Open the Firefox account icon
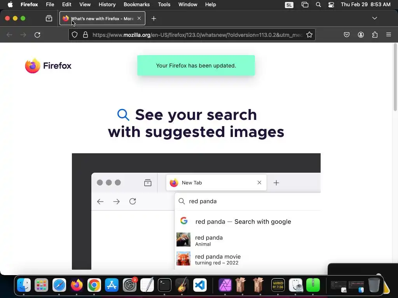This screenshot has height=298, width=398. 361,35
